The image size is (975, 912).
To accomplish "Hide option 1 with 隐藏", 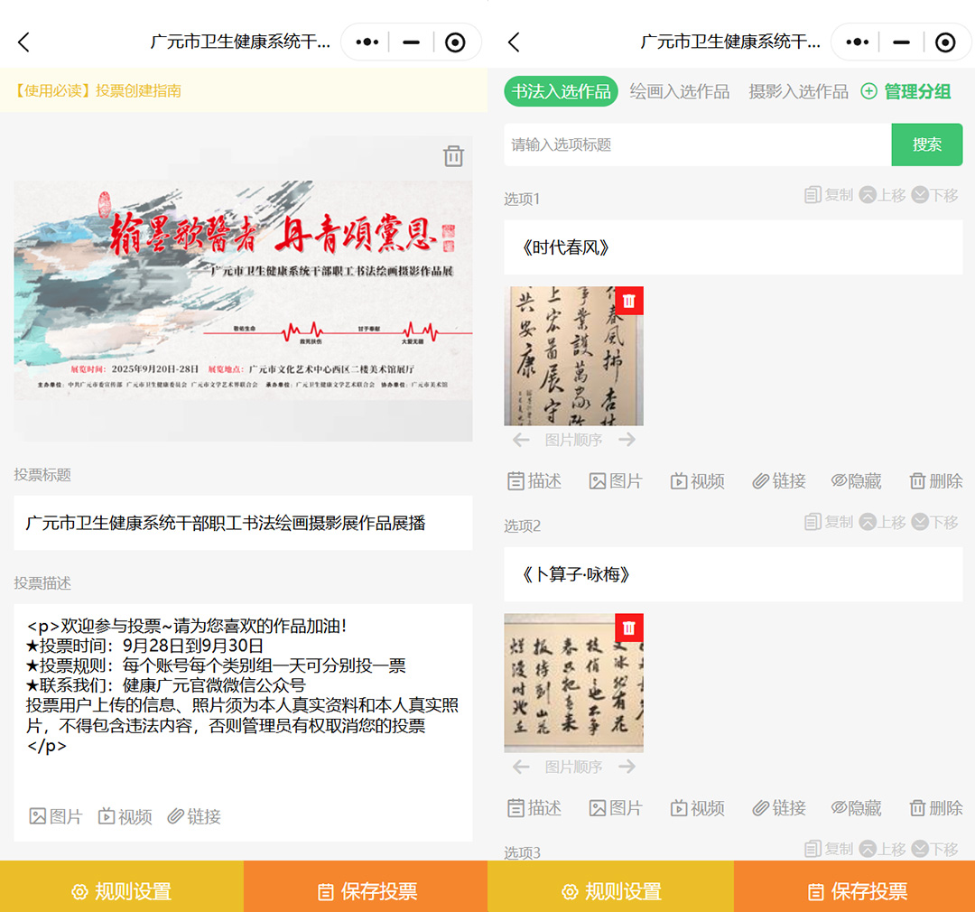I will tap(856, 481).
